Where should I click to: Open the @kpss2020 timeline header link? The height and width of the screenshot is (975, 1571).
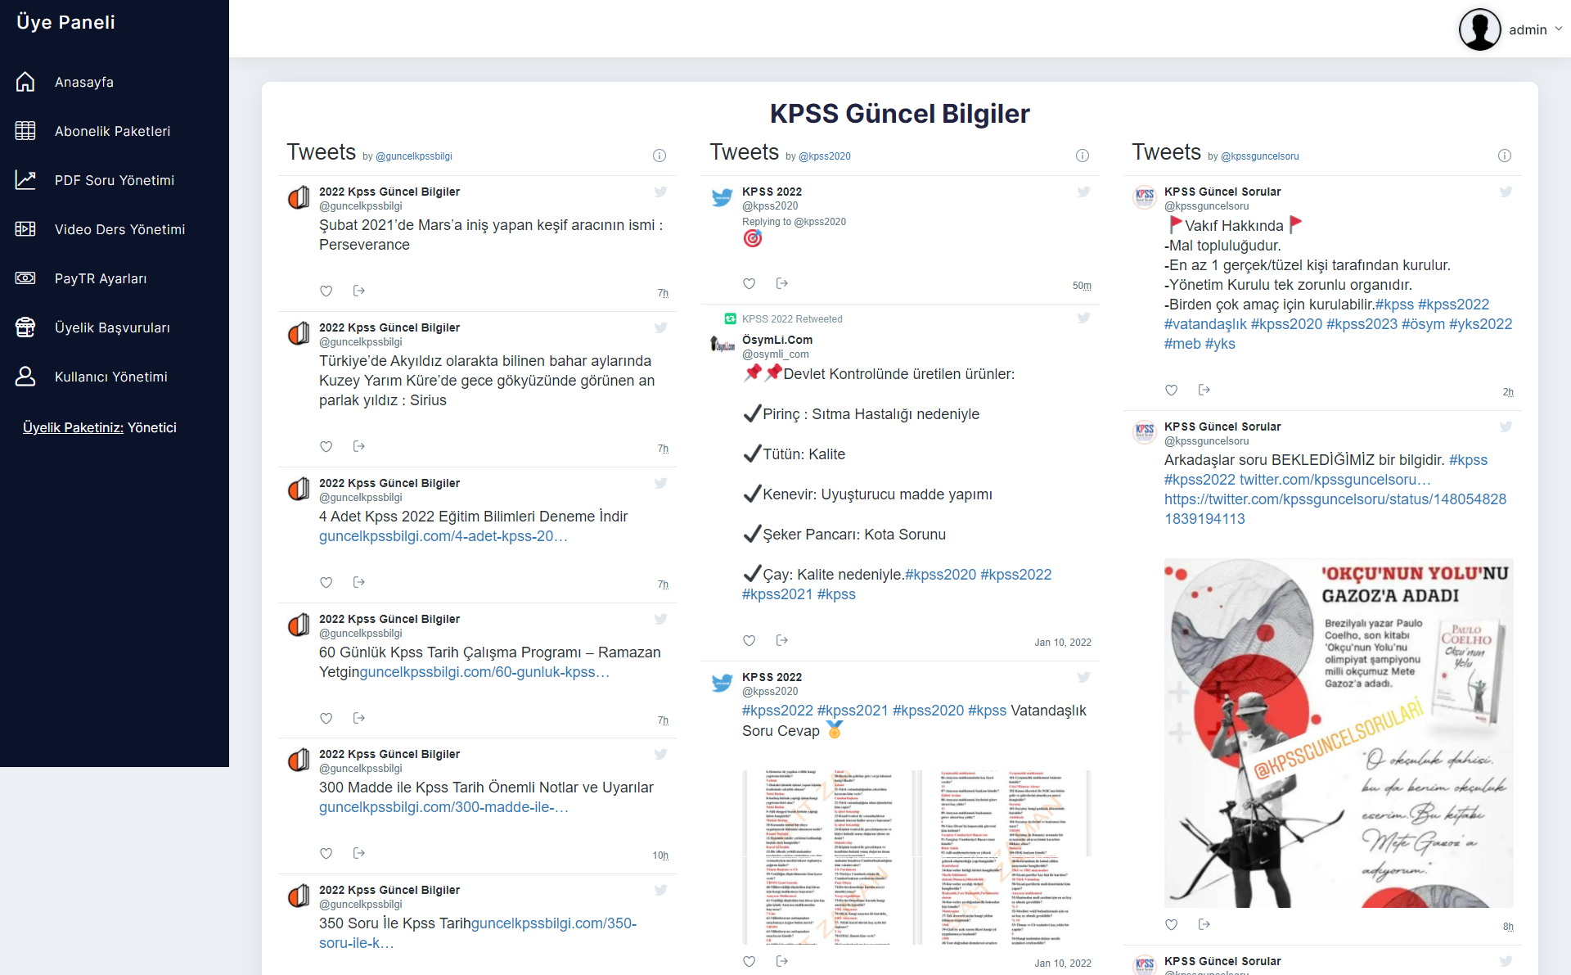pos(824,156)
